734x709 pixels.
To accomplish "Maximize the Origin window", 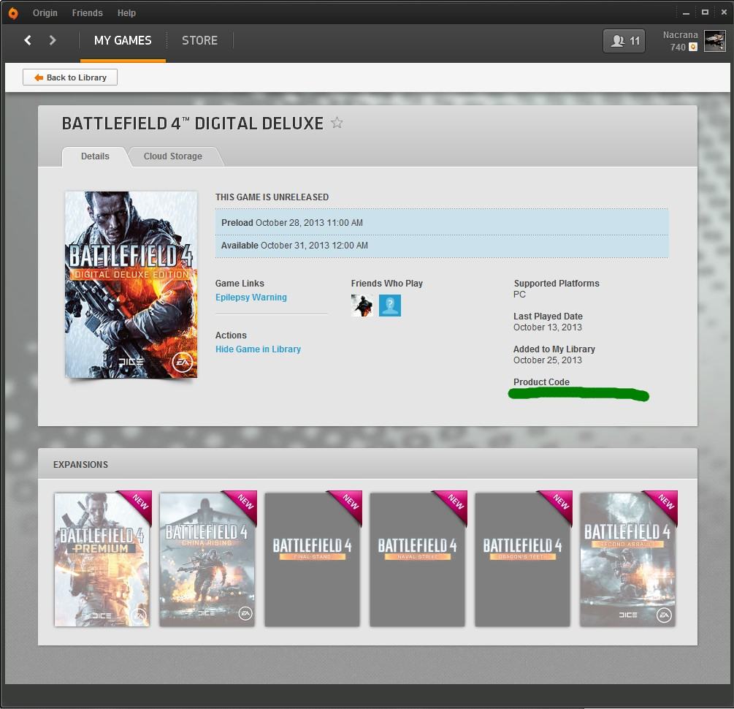I will click(705, 12).
